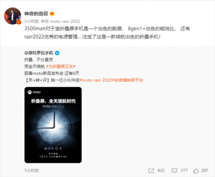The height and width of the screenshot is (177, 215).
Task: Click the repost count 432
Action: [x=161, y=170]
